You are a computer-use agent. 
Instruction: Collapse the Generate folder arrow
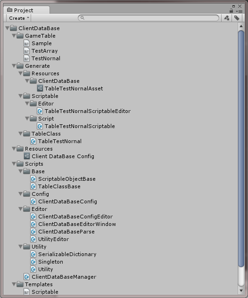14,66
